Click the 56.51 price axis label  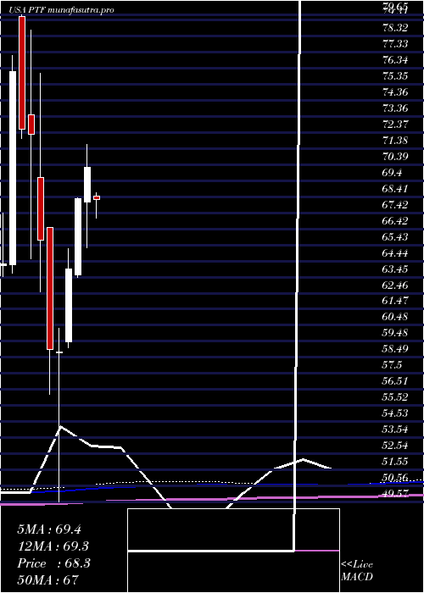tap(395, 381)
